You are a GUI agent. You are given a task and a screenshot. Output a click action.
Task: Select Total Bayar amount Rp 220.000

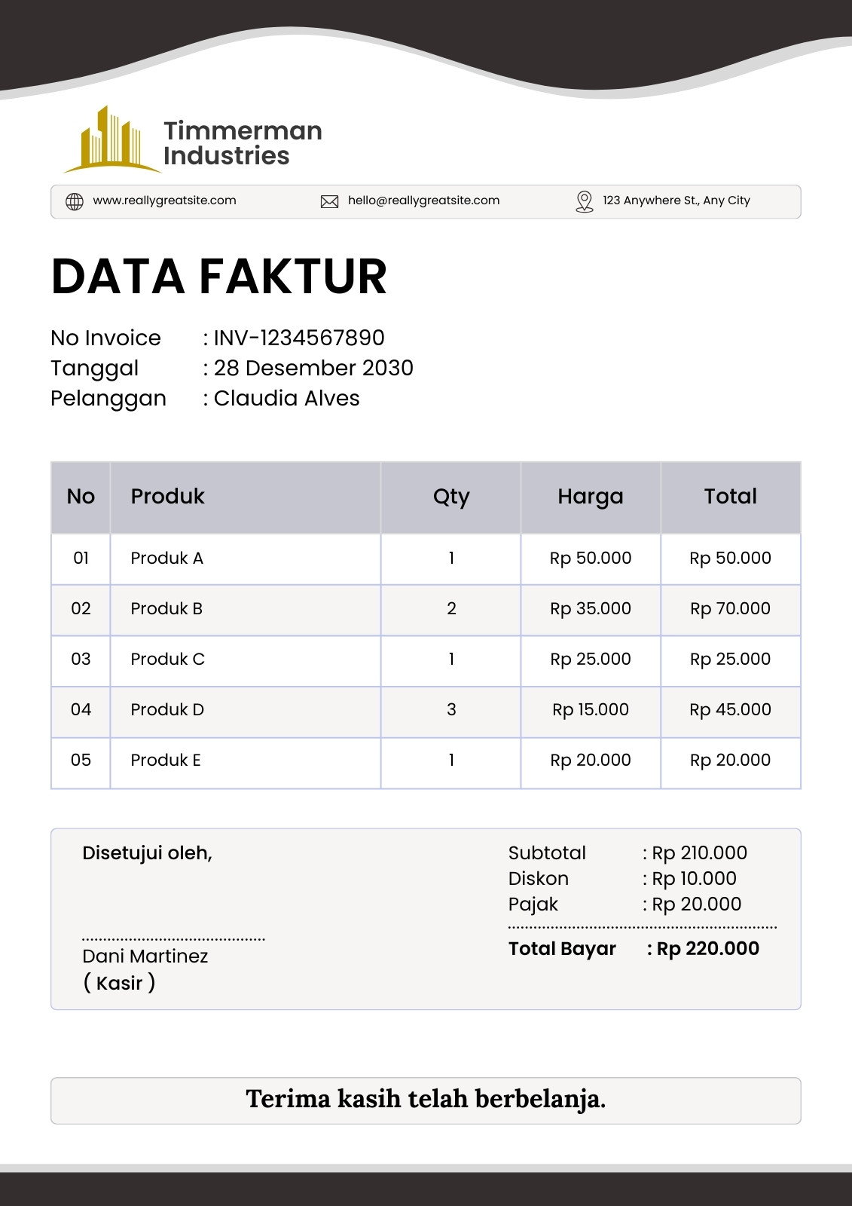coord(707,948)
